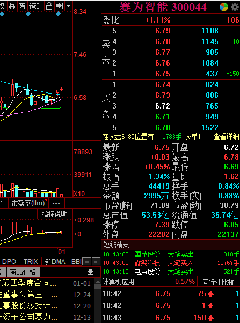The image size is (240, 323).
Task: Click the 量比 value 1.62
Action: [x=231, y=176]
